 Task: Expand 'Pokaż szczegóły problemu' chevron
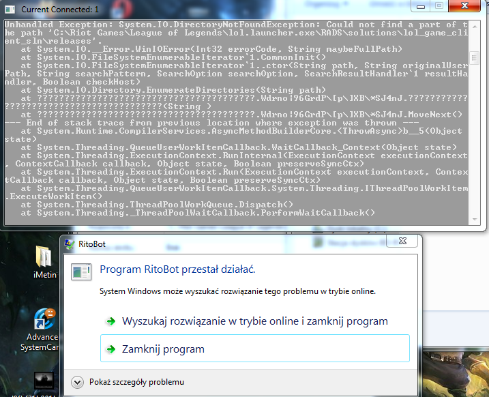pos(77,382)
